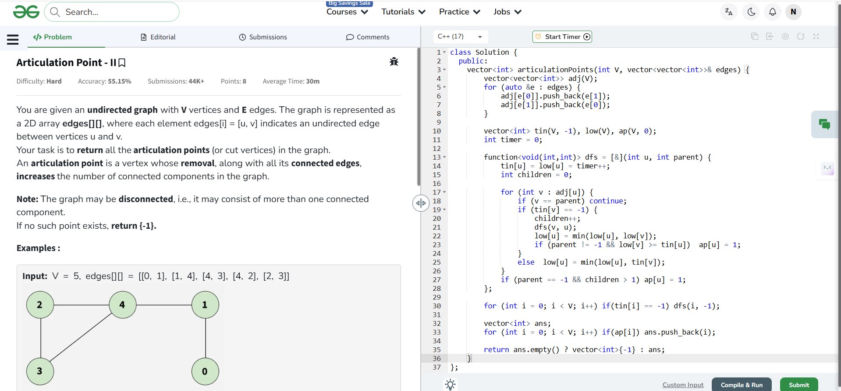Viewport: 841px width, 391px height.
Task: Click the GeeksforGeeks logo
Action: [26, 12]
